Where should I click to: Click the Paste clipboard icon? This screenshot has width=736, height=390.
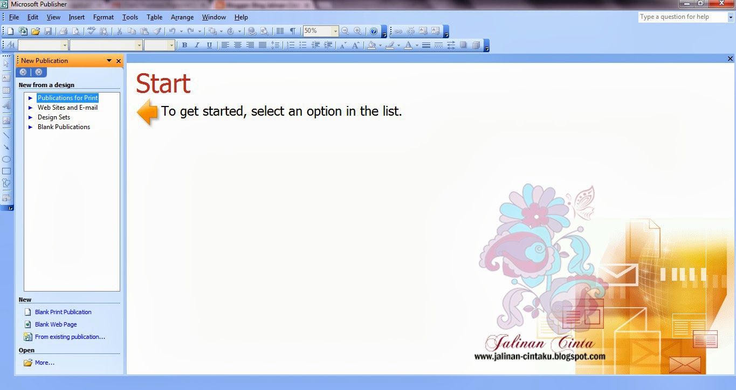pyautogui.click(x=145, y=31)
